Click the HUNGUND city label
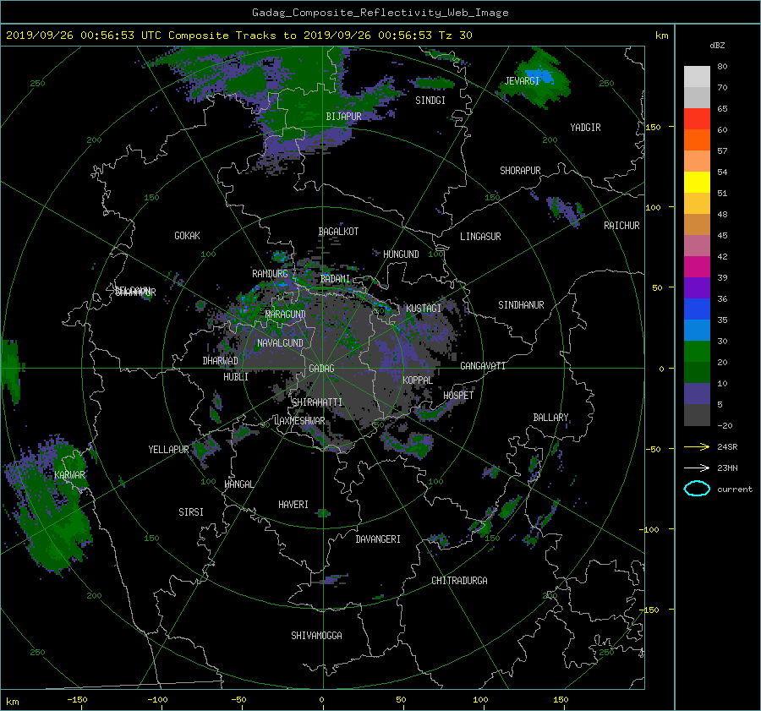This screenshot has width=761, height=711. click(401, 254)
